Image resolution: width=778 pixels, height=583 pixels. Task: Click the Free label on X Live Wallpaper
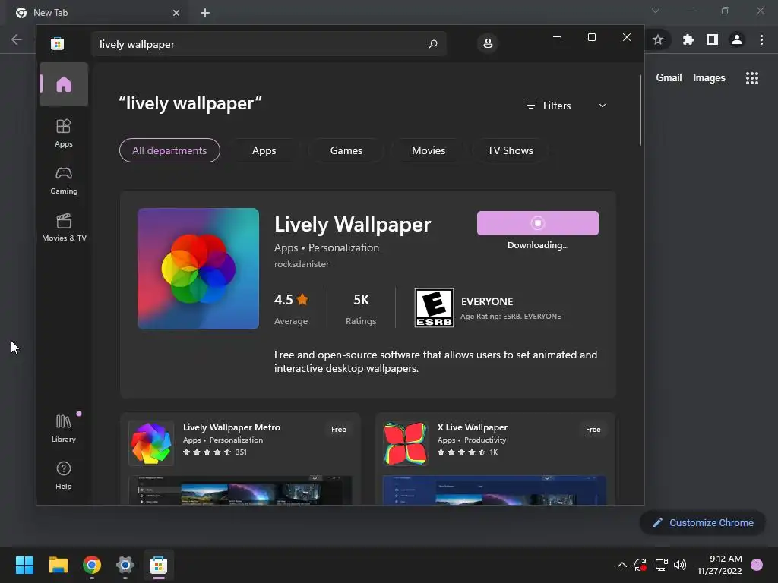[593, 430]
